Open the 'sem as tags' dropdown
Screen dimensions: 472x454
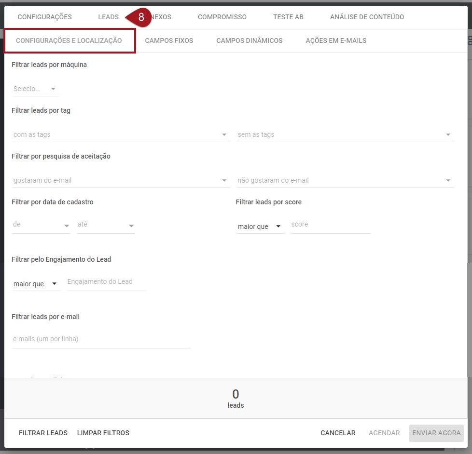[x=345, y=134]
